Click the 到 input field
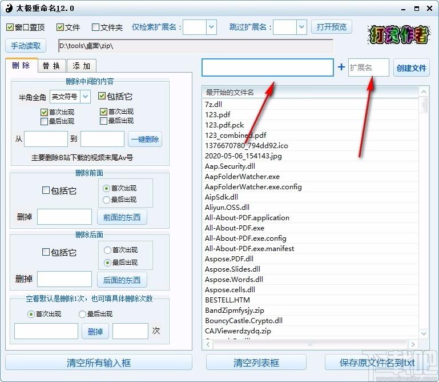The height and width of the screenshot is (382, 439). pos(102,139)
